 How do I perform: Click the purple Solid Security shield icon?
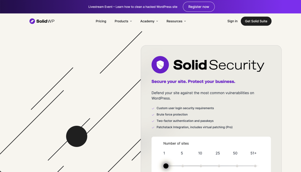[x=160, y=65]
